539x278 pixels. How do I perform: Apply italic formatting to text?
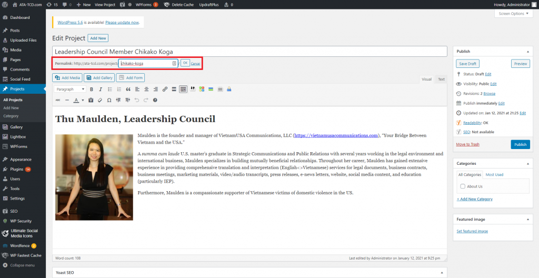pyautogui.click(x=101, y=89)
